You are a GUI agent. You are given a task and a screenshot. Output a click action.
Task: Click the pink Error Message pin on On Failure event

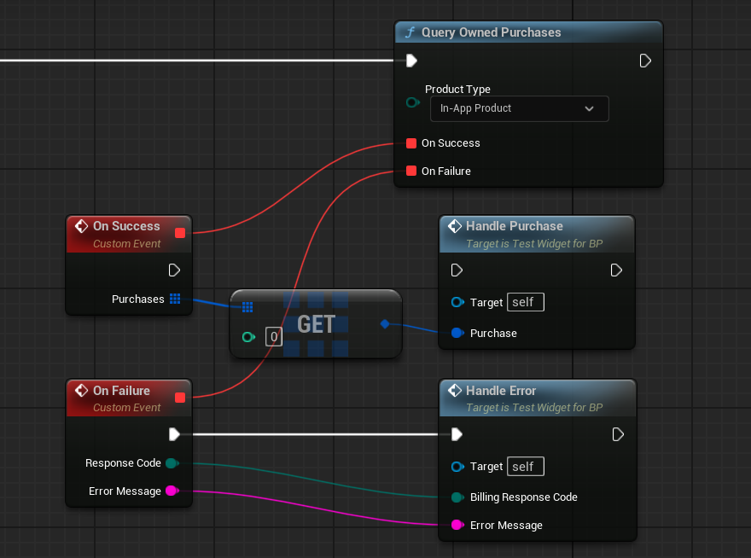(171, 491)
